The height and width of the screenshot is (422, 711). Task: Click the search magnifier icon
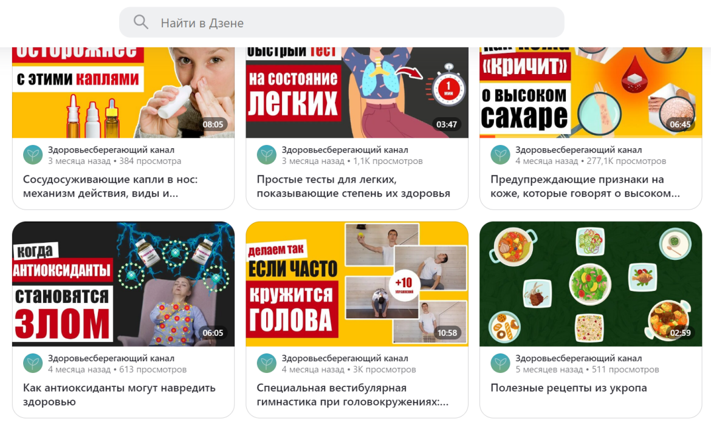[x=141, y=22]
